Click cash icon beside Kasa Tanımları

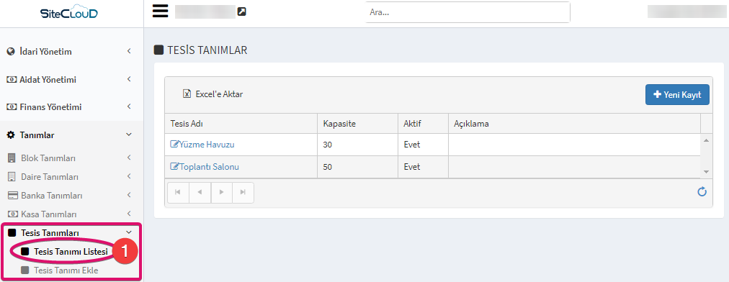pos(12,214)
